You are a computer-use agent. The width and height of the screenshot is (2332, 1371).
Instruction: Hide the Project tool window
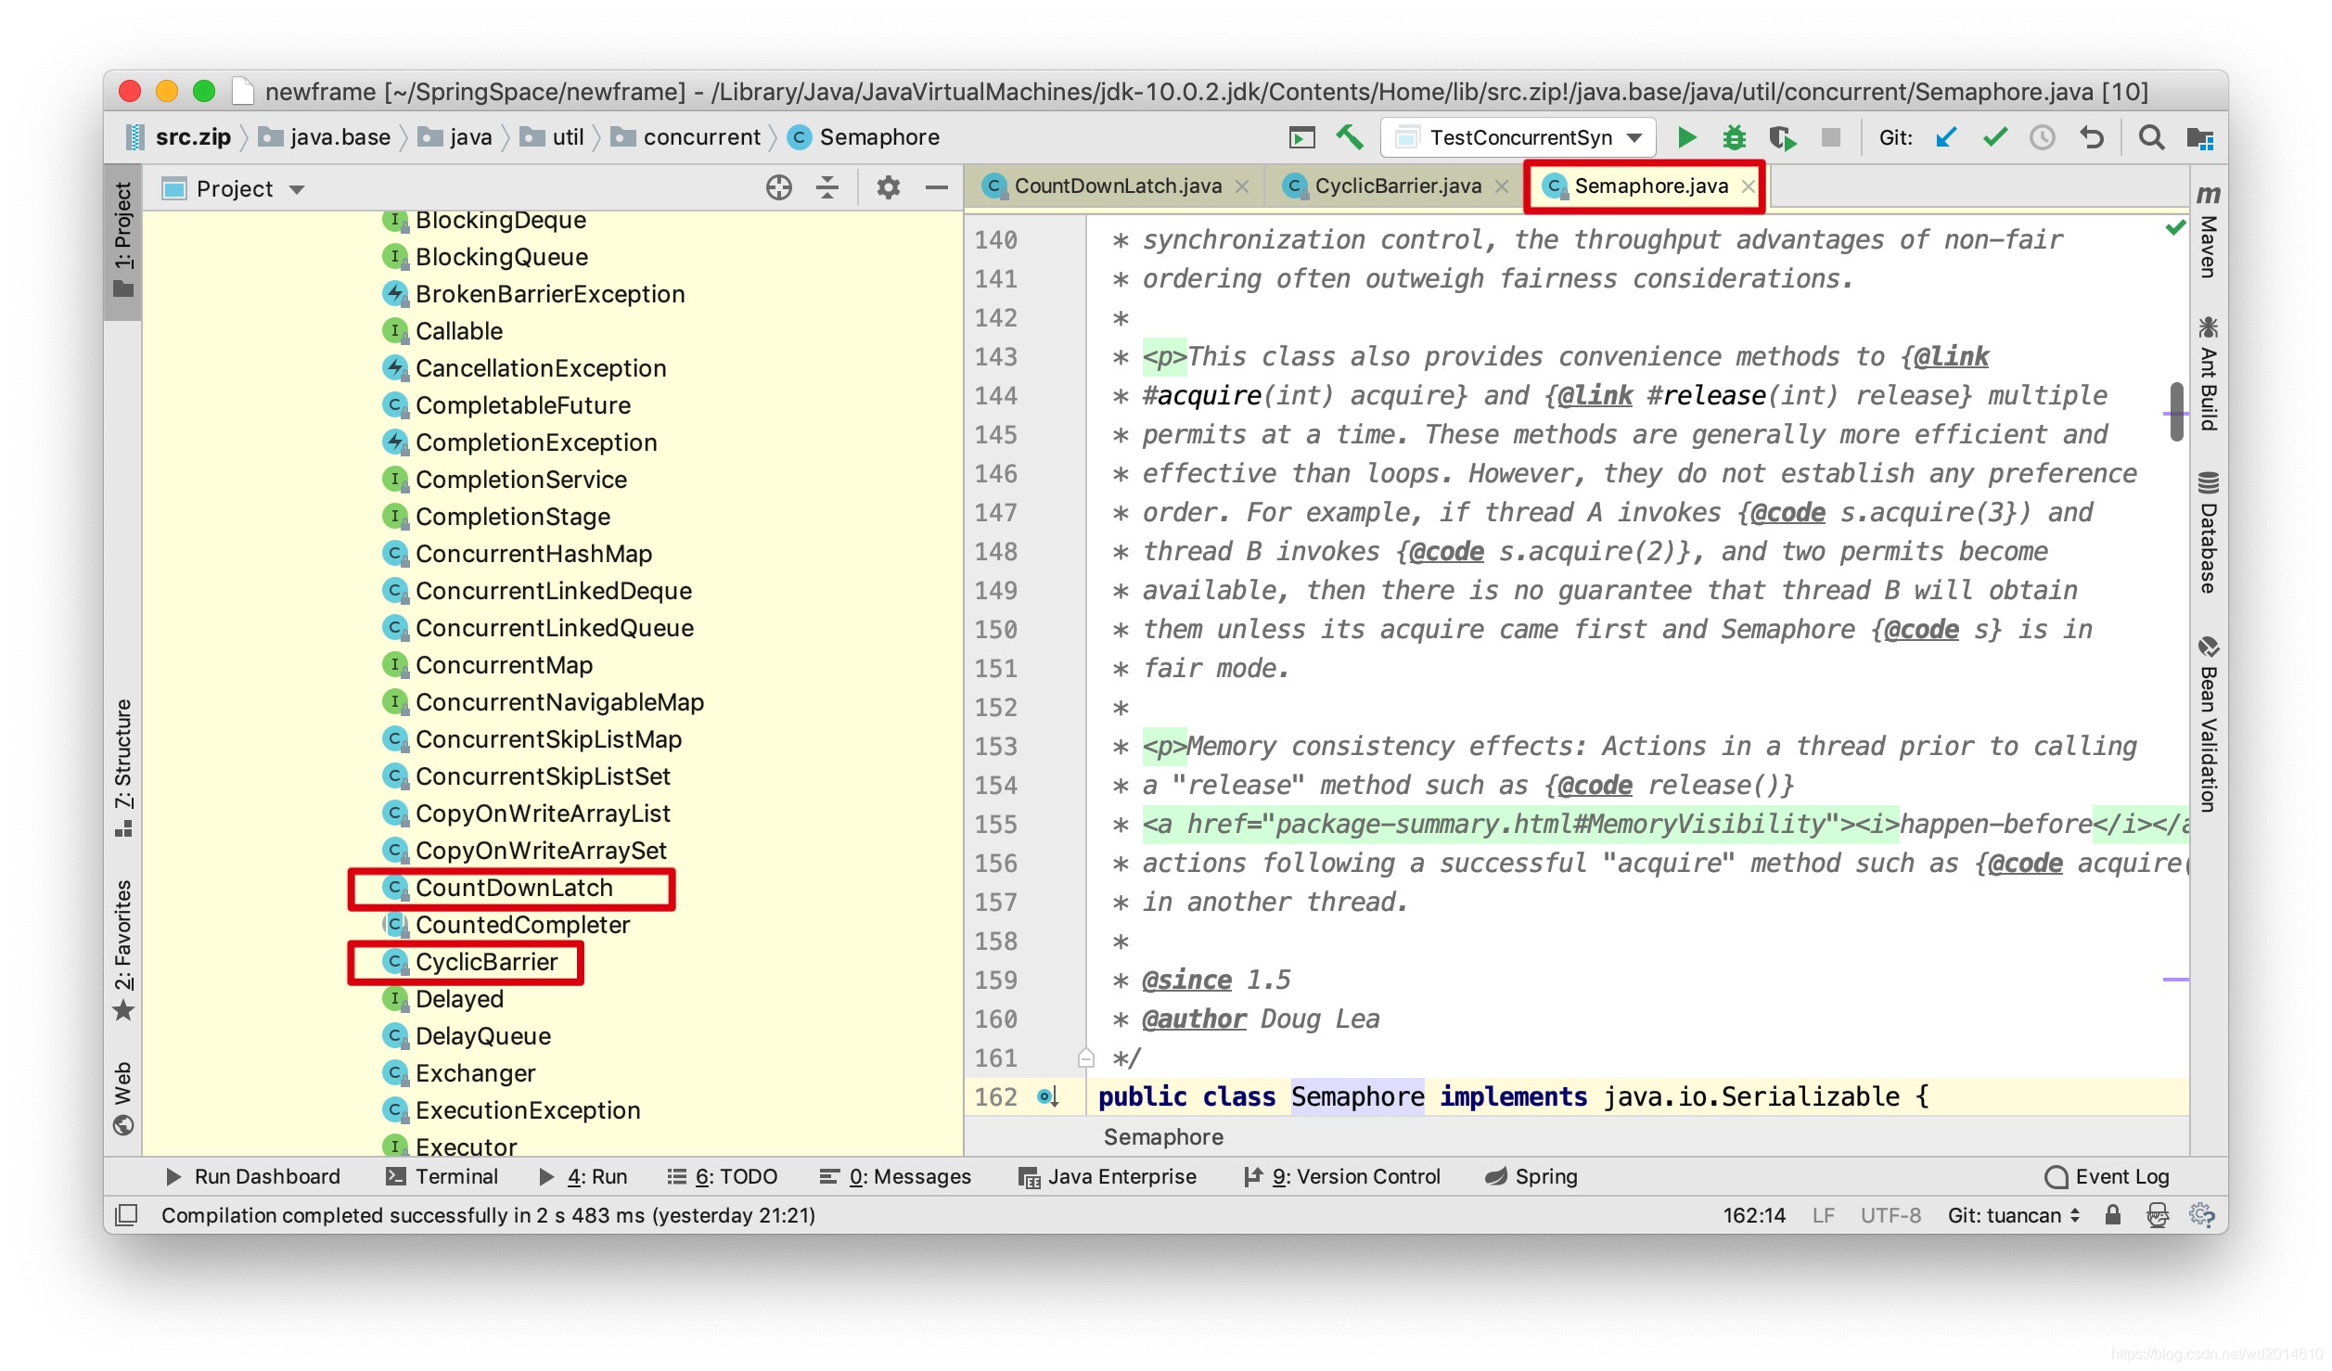[936, 188]
